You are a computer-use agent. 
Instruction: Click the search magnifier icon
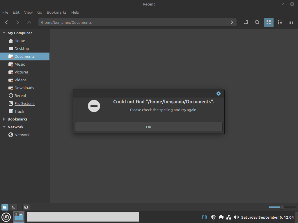[257, 22]
